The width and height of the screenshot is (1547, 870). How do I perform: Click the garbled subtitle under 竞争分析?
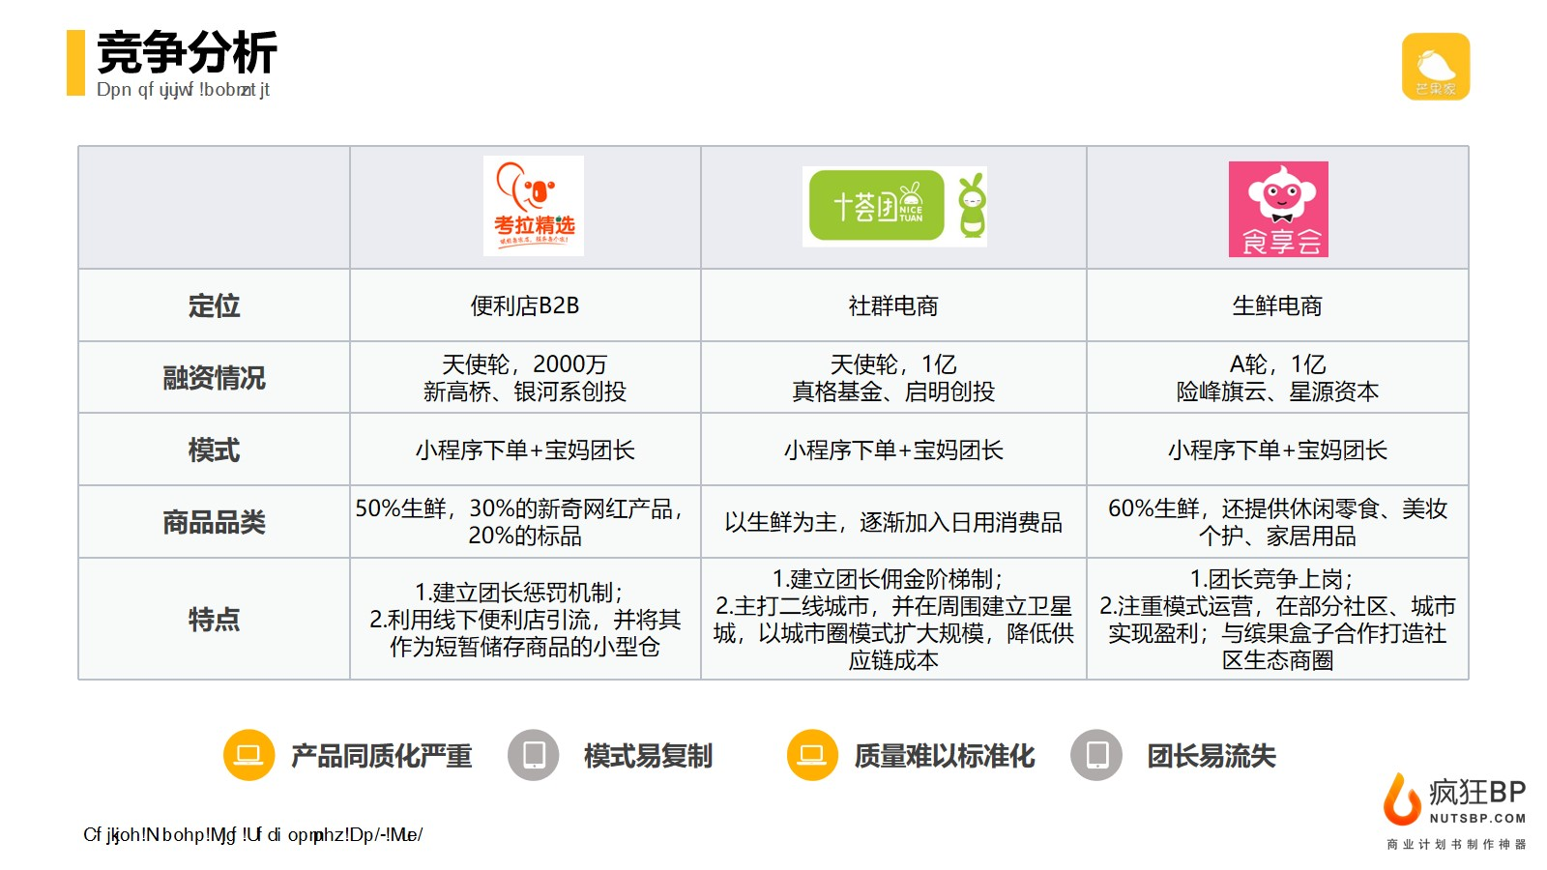point(183,90)
